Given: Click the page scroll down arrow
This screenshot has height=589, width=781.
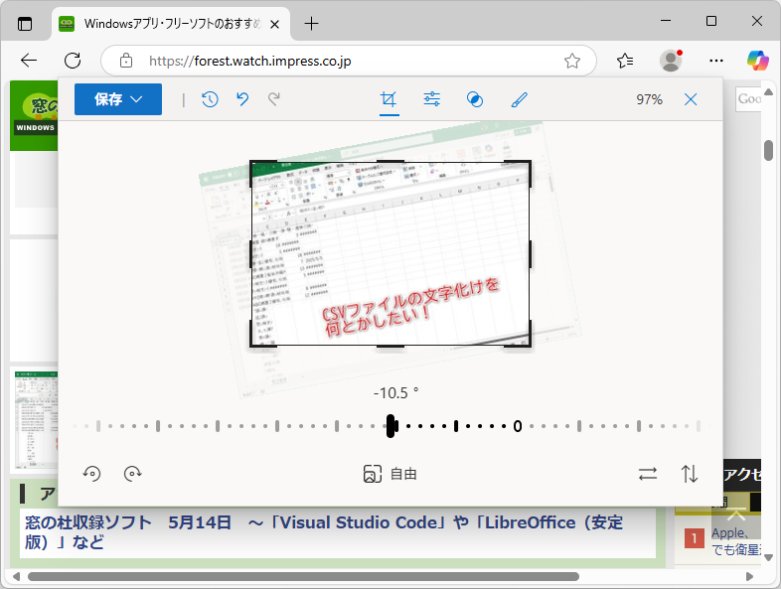Looking at the screenshot, I should (x=768, y=557).
